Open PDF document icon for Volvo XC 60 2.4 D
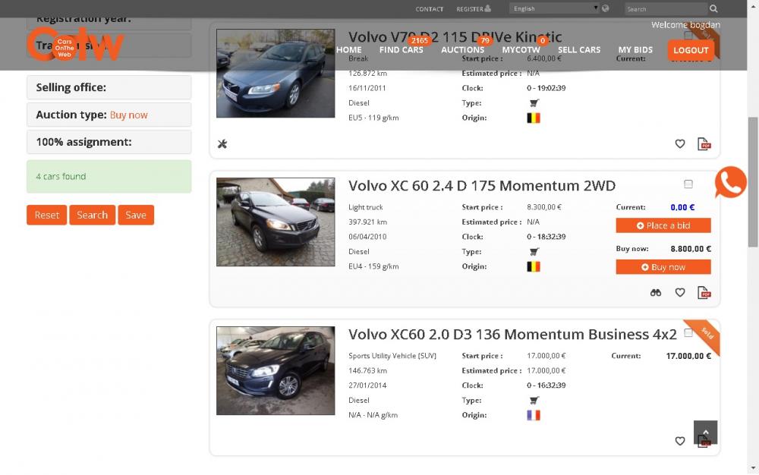Screen dimensions: 759x475 [x=704, y=292]
